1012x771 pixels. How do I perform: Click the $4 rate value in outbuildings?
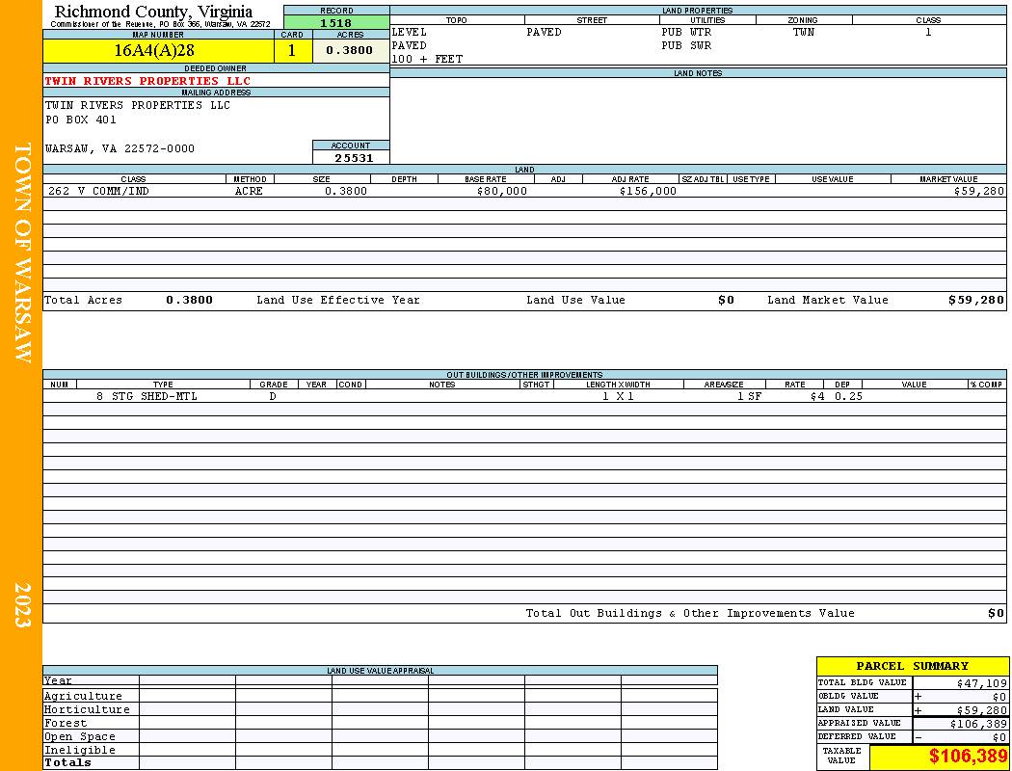coord(817,396)
